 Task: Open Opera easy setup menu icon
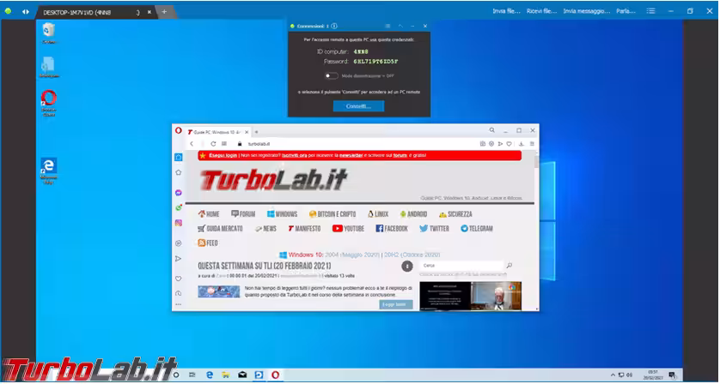click(x=532, y=143)
